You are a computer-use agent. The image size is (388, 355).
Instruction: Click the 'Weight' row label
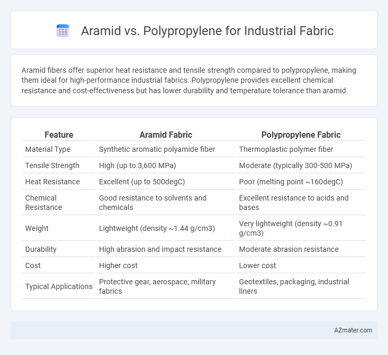[x=37, y=228]
